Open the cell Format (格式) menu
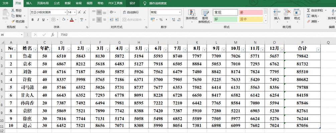Viewport: 336px width, 133px height. click(297, 16)
